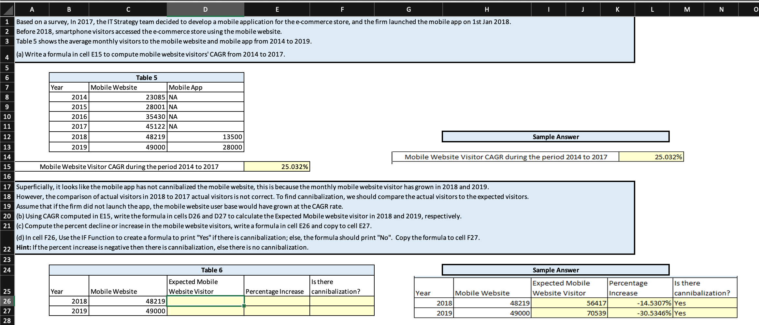Click the Sample Answer header above Table 6
This screenshot has height=325, width=759.
coord(555,270)
